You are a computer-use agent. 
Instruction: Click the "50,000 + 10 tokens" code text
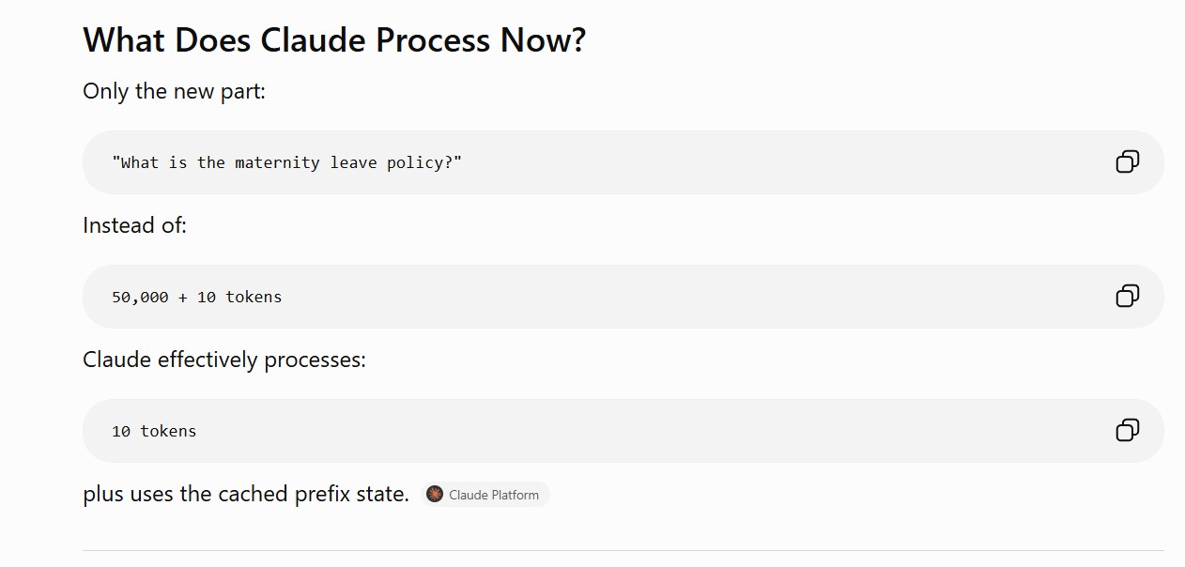pos(197,297)
